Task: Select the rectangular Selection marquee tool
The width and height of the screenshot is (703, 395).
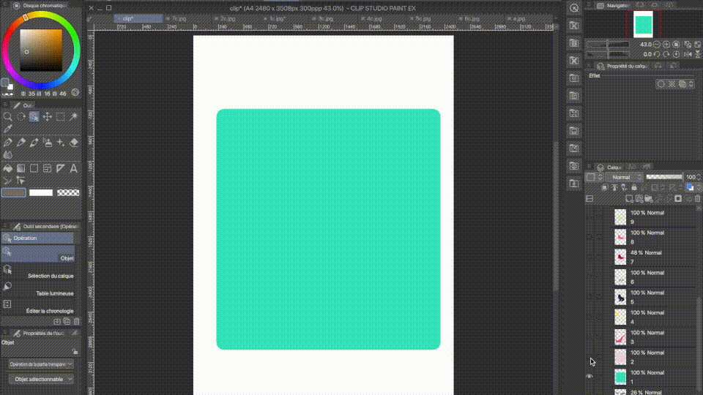Action: 60,117
